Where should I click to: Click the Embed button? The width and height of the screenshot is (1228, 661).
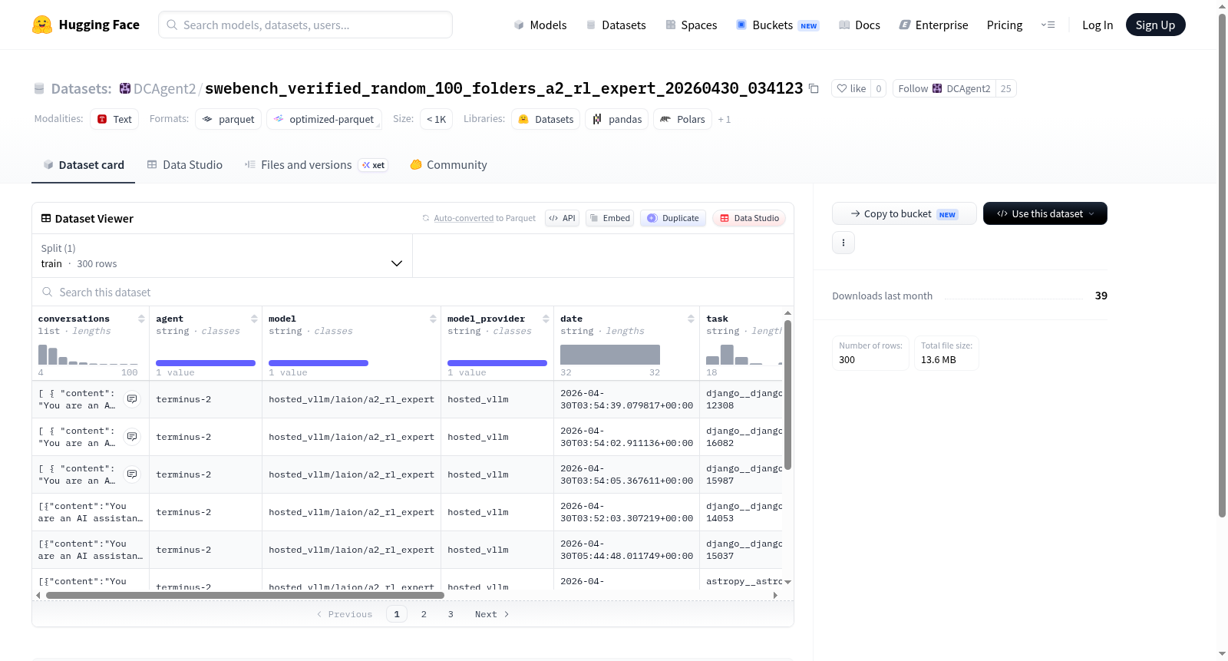click(609, 218)
